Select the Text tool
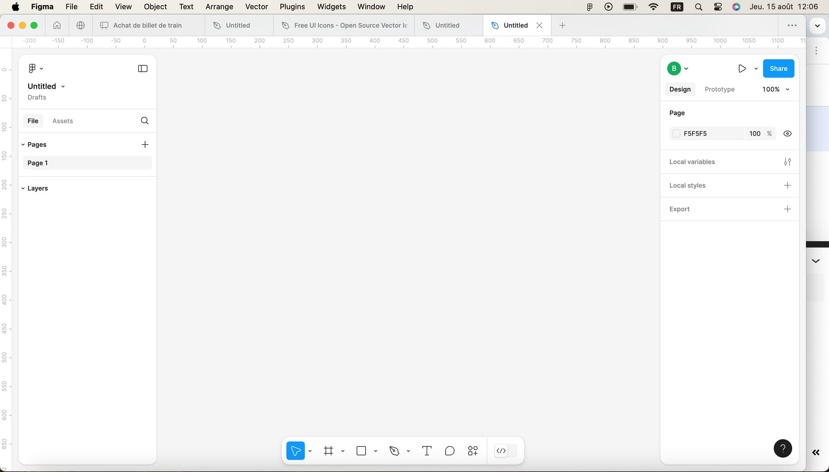This screenshot has height=472, width=829. click(427, 450)
